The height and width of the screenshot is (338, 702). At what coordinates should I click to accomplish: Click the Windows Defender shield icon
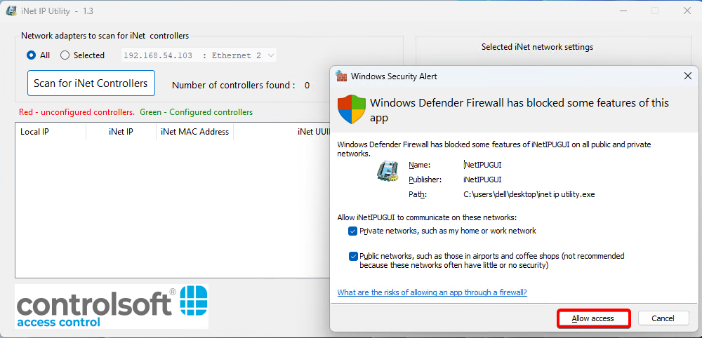point(352,109)
